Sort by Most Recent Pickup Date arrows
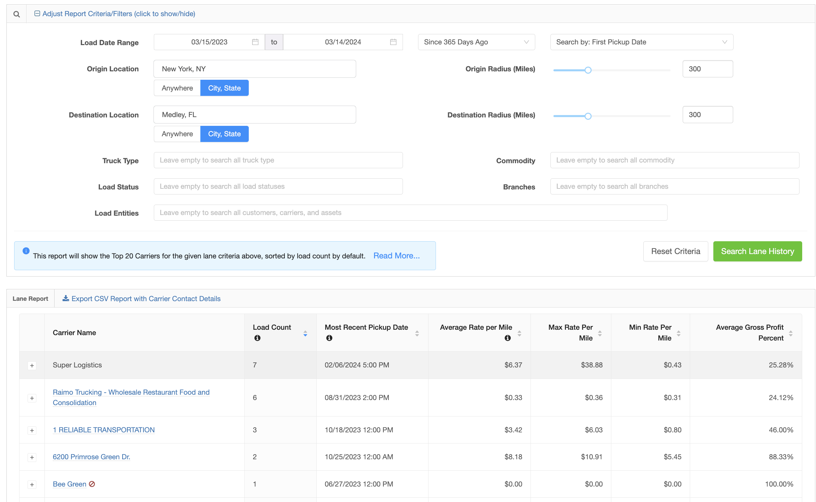This screenshot has height=502, width=816. tap(417, 333)
